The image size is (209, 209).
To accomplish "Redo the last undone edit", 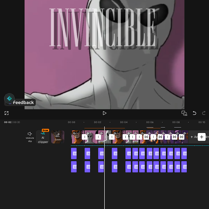I will coord(204,113).
